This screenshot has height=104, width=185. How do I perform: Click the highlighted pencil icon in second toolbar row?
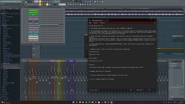(47, 5)
